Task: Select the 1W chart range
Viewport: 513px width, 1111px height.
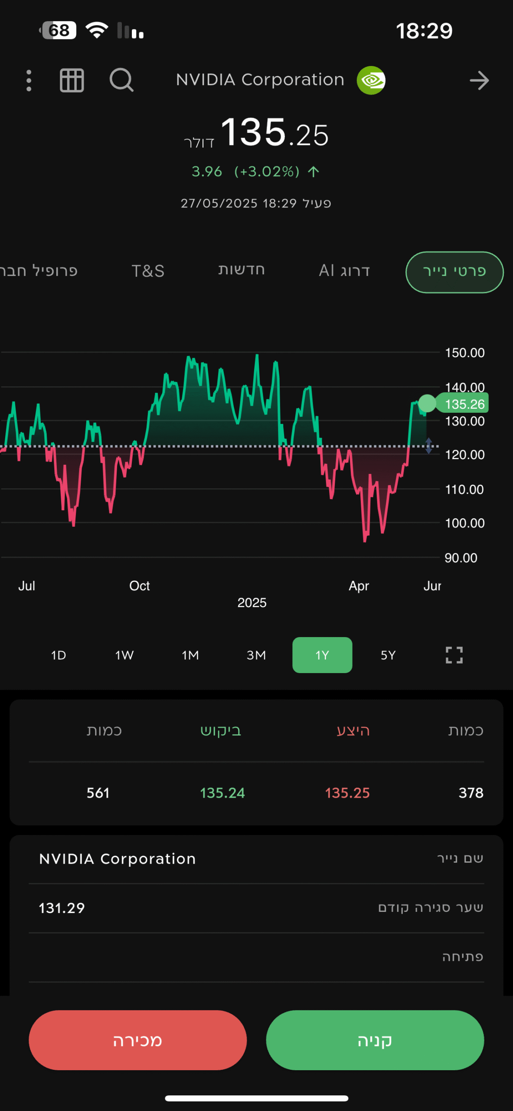Action: pos(124,655)
